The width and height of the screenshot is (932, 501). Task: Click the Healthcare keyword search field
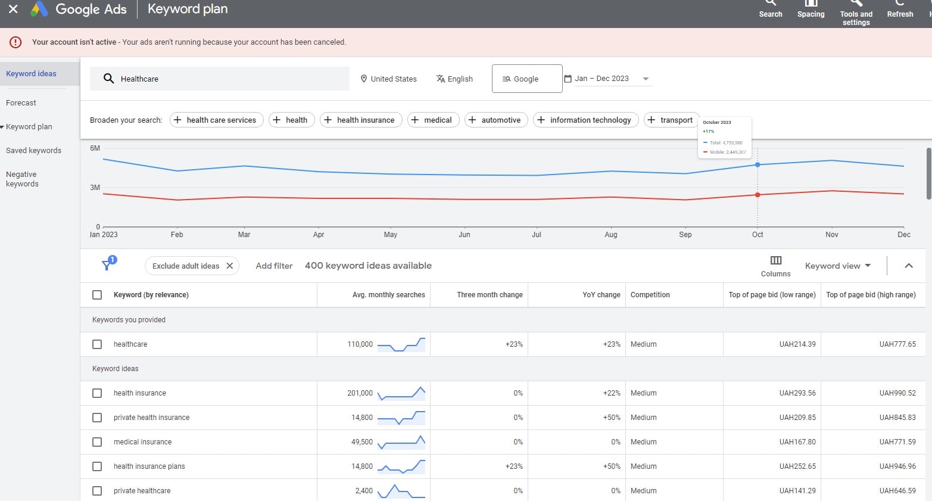[220, 79]
